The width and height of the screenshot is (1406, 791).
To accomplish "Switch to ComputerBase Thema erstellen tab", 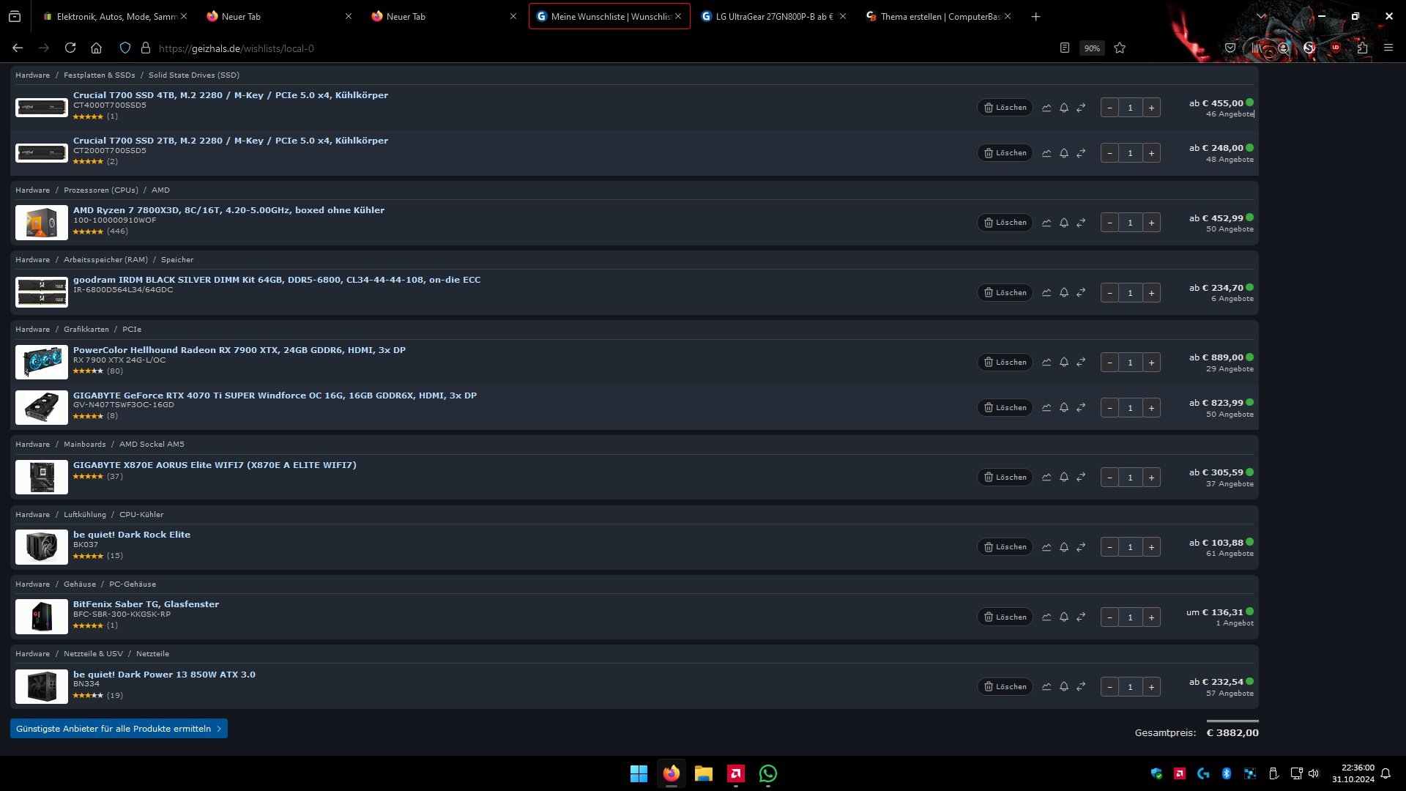I will pos(937,16).
